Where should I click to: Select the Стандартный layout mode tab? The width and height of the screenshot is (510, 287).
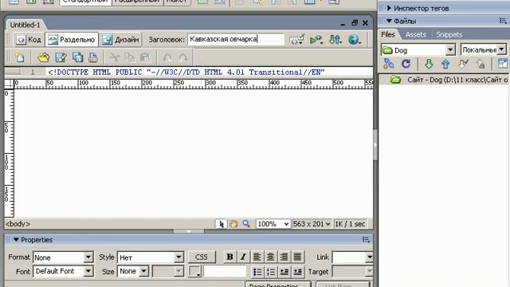[85, 2]
